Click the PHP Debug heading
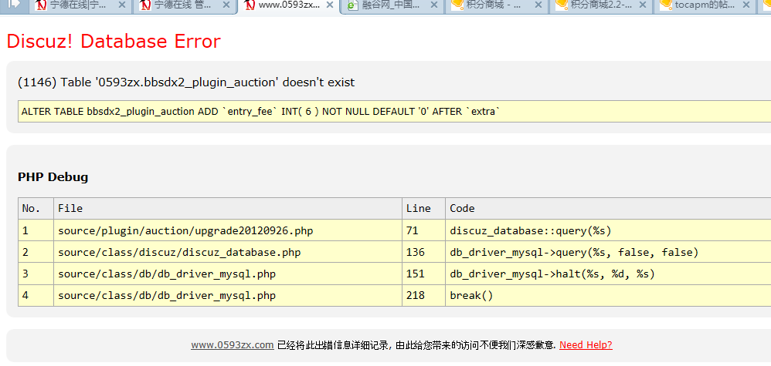The image size is (771, 366). pyautogui.click(x=53, y=177)
